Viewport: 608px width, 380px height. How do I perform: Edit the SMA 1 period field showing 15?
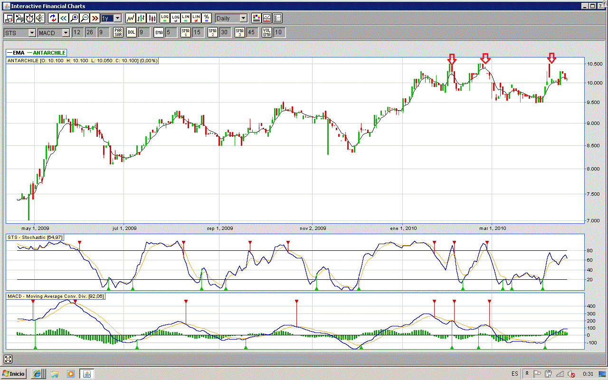[199, 33]
